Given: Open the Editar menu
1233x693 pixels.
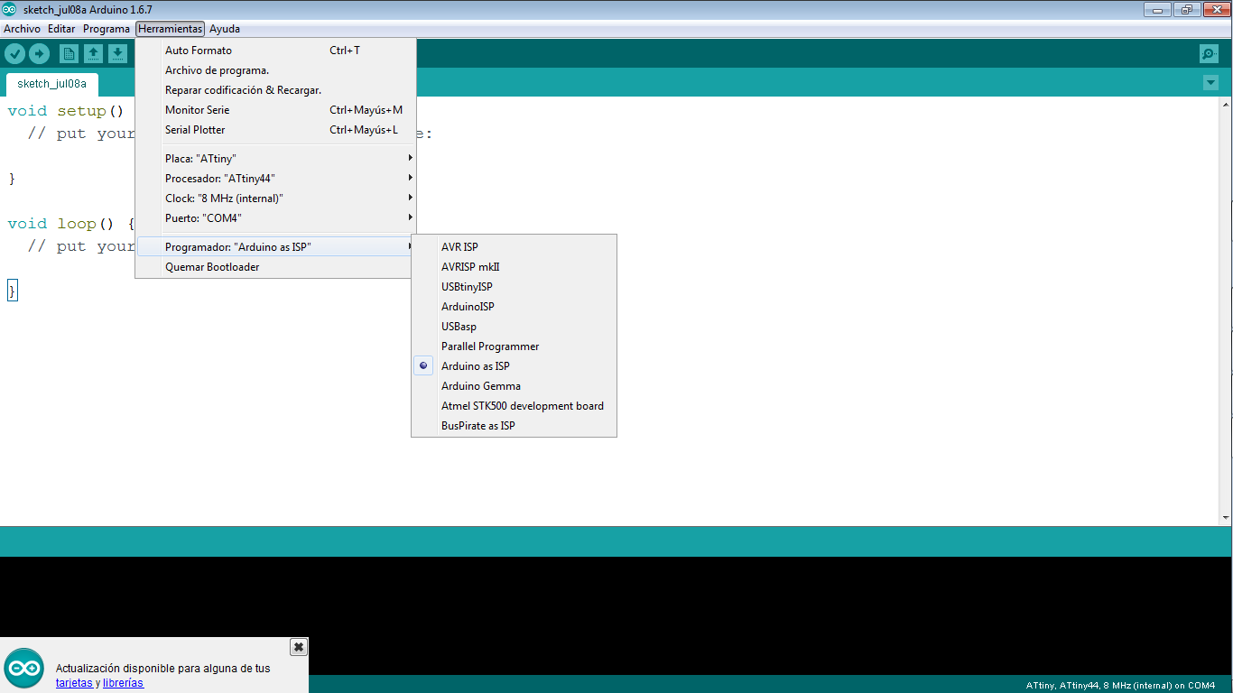Looking at the screenshot, I should [x=61, y=29].
